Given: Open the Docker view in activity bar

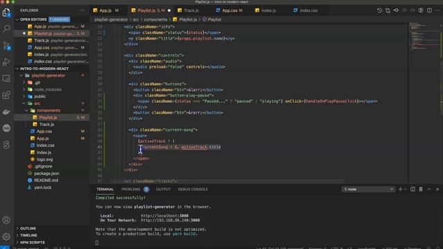Looking at the screenshot, I should [6, 112].
